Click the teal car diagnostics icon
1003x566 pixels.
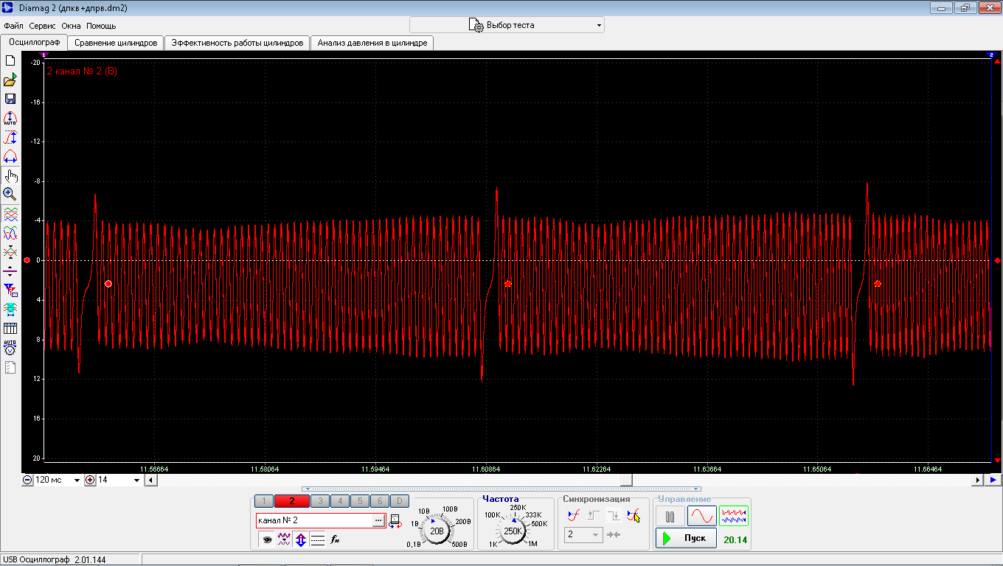coord(10,309)
